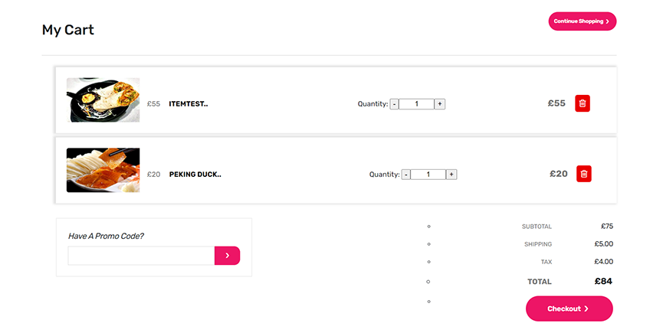Screen dimensions: 663x333
Task: Open the ITEMTEST product image
Action: coord(103,100)
